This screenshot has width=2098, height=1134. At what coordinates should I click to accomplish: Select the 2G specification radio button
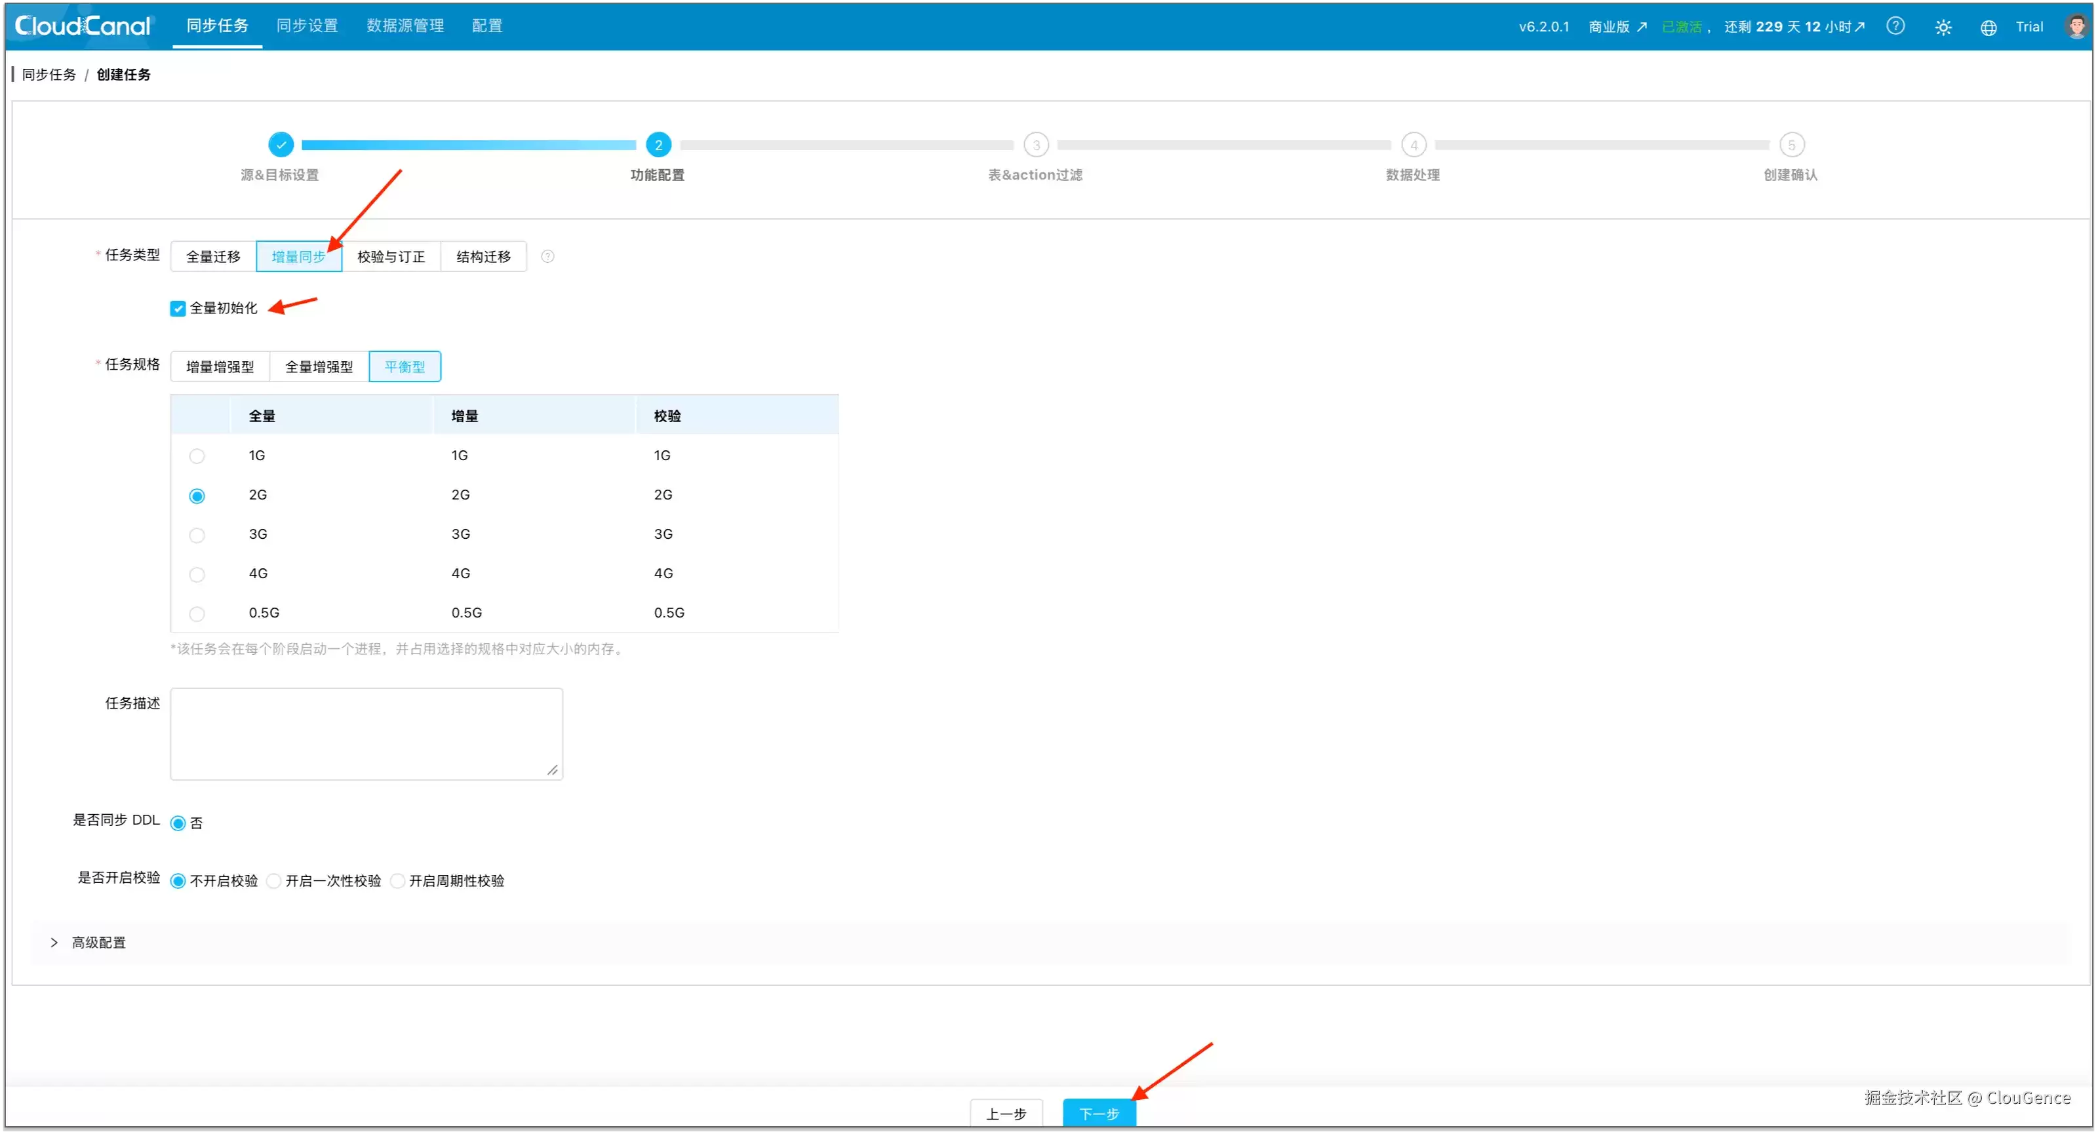(197, 496)
